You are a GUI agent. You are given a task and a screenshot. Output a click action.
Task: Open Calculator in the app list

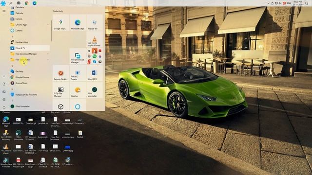(x=30, y=7)
